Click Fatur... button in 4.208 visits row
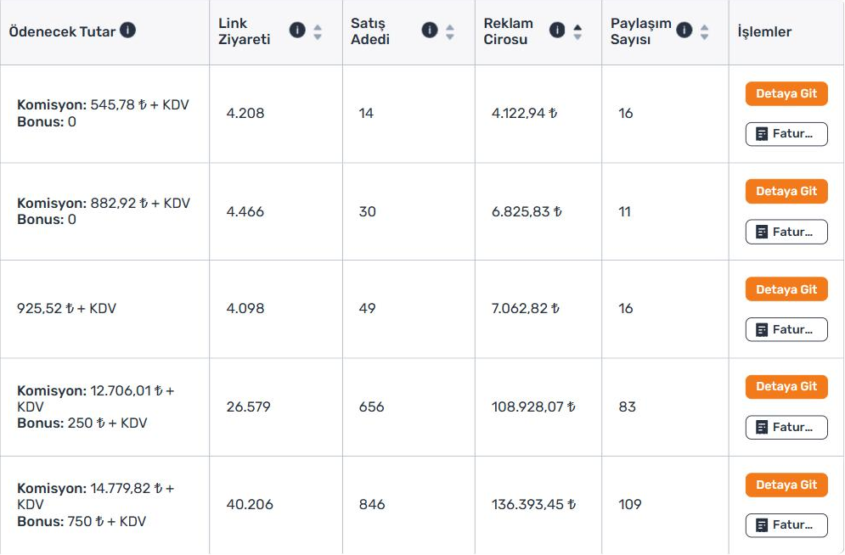This screenshot has width=845, height=555. click(786, 134)
